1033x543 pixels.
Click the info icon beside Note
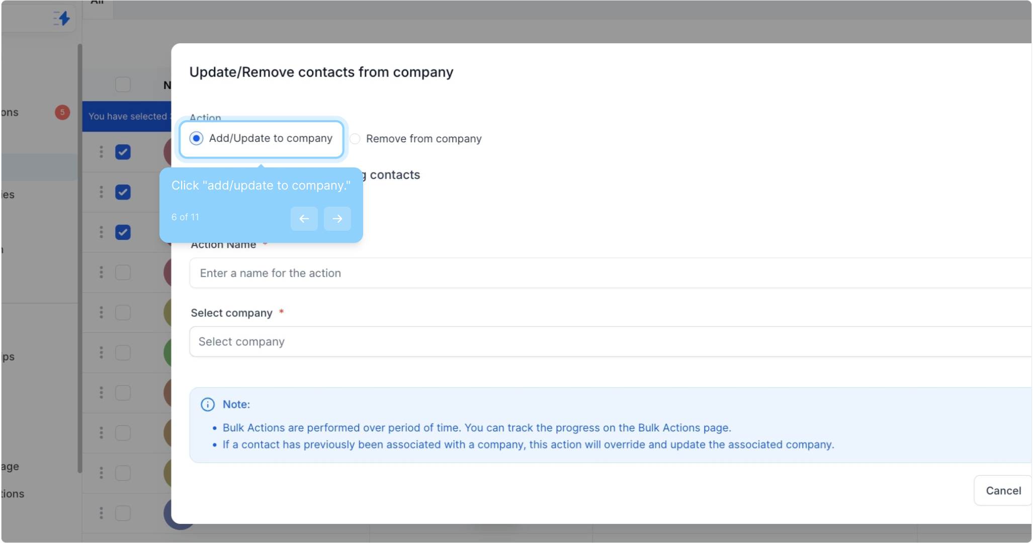pos(208,405)
